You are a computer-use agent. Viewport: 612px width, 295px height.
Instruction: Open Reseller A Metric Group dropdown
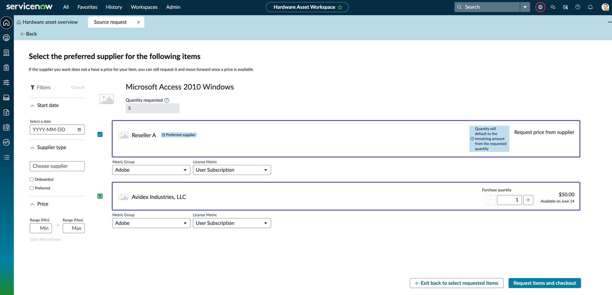[151, 170]
